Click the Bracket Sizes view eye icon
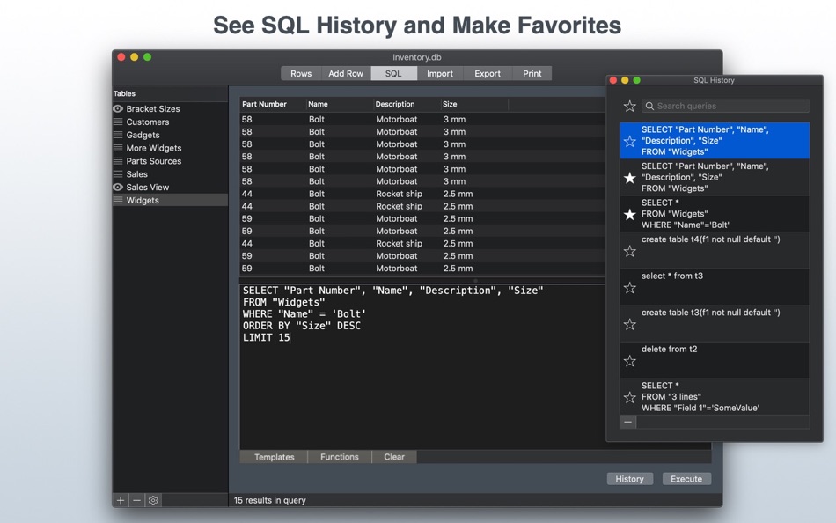The image size is (836, 523). tap(118, 108)
